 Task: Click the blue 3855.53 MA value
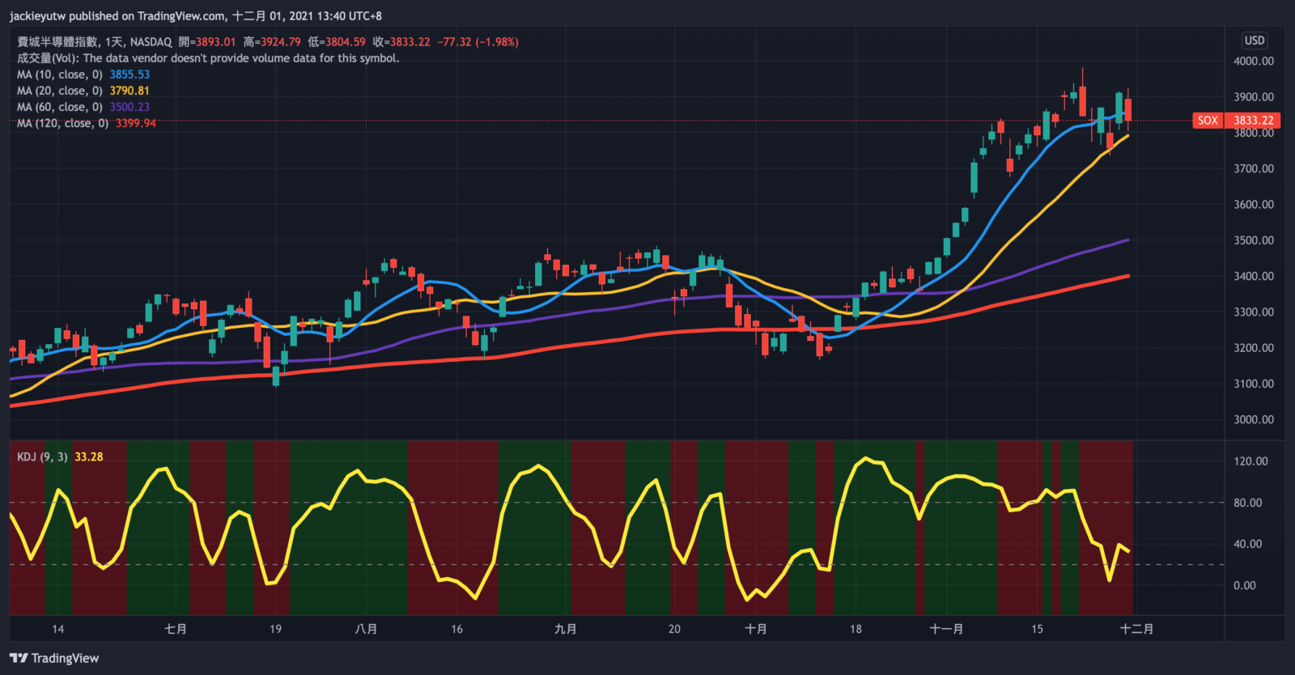click(129, 74)
